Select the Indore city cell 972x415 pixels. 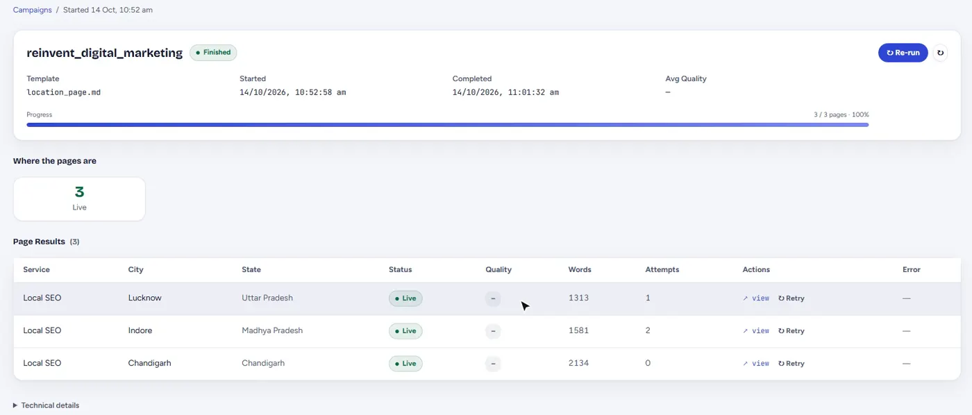pyautogui.click(x=140, y=330)
